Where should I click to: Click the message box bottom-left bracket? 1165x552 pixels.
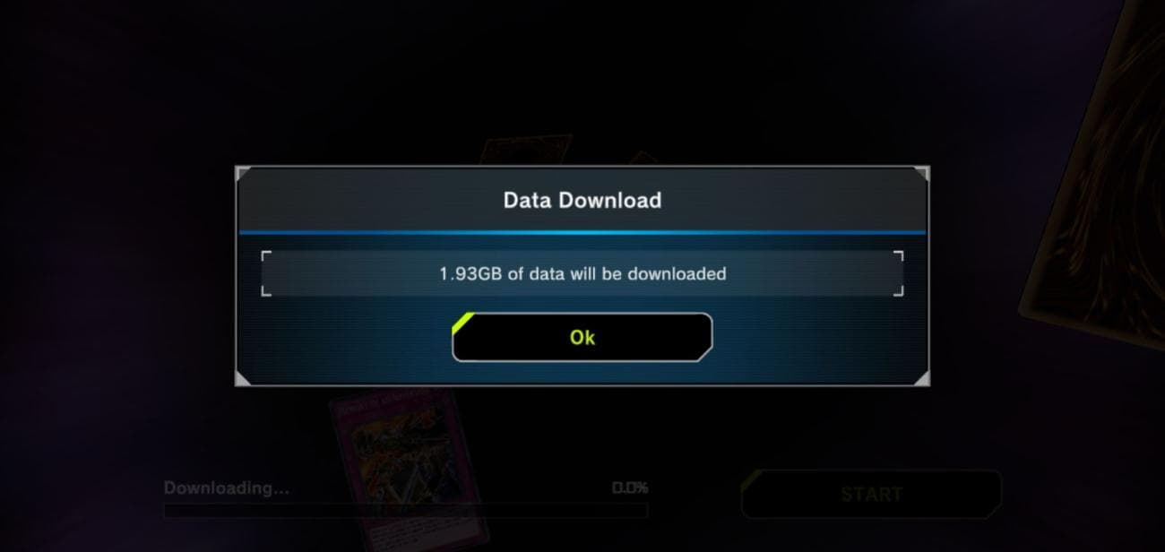click(266, 290)
